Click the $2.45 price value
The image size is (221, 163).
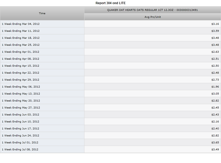click(215, 107)
